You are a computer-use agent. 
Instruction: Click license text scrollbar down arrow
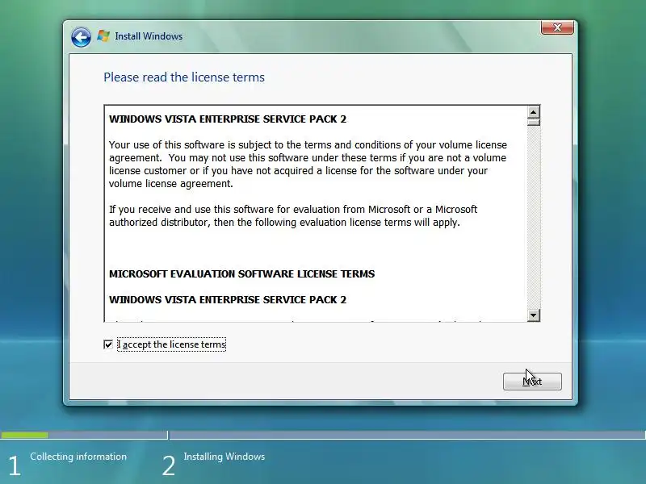click(533, 315)
